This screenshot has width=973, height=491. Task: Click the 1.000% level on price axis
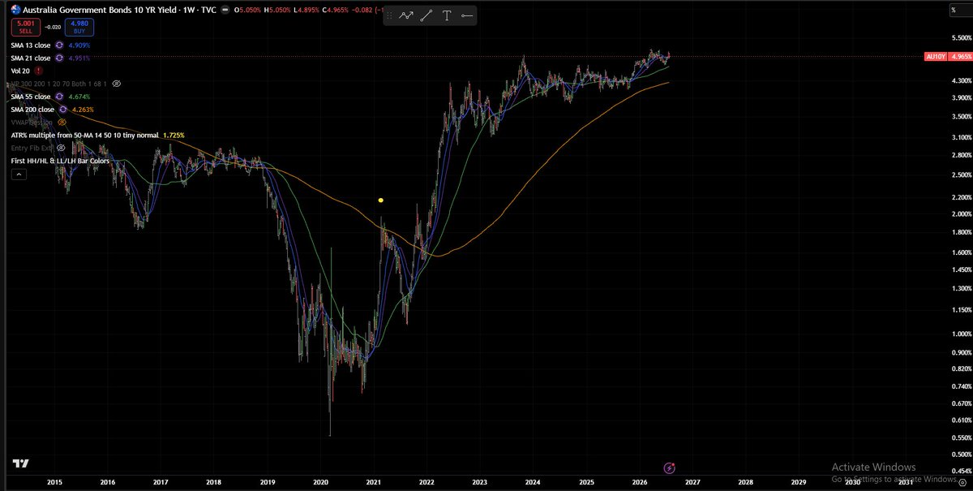(x=961, y=334)
